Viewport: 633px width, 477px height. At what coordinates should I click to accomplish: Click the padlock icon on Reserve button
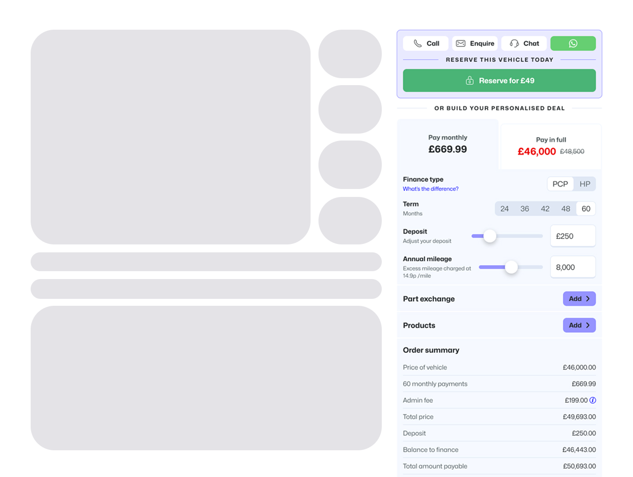[x=470, y=81]
